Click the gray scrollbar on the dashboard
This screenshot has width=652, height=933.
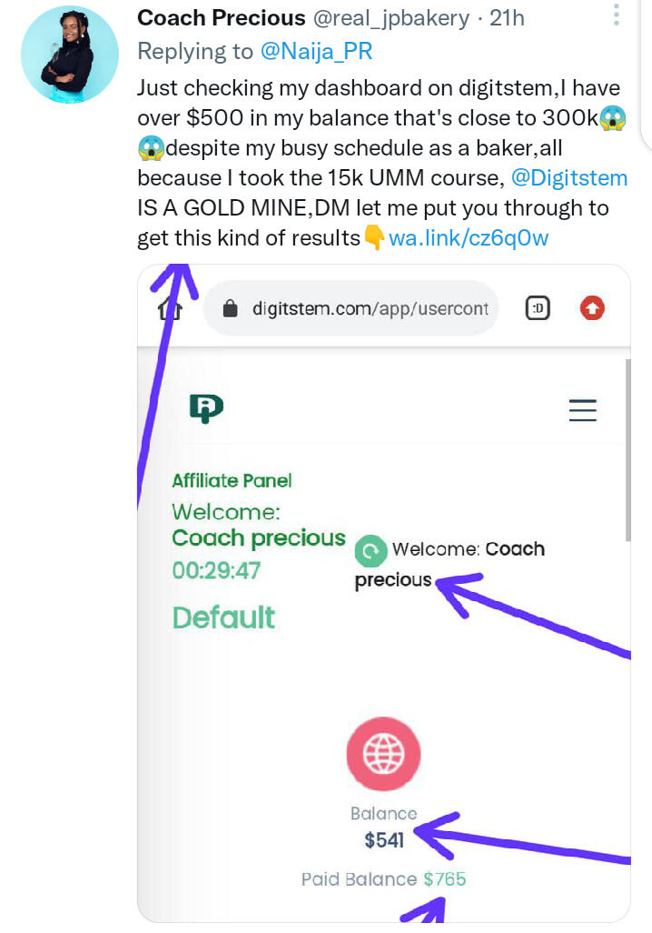(627, 450)
